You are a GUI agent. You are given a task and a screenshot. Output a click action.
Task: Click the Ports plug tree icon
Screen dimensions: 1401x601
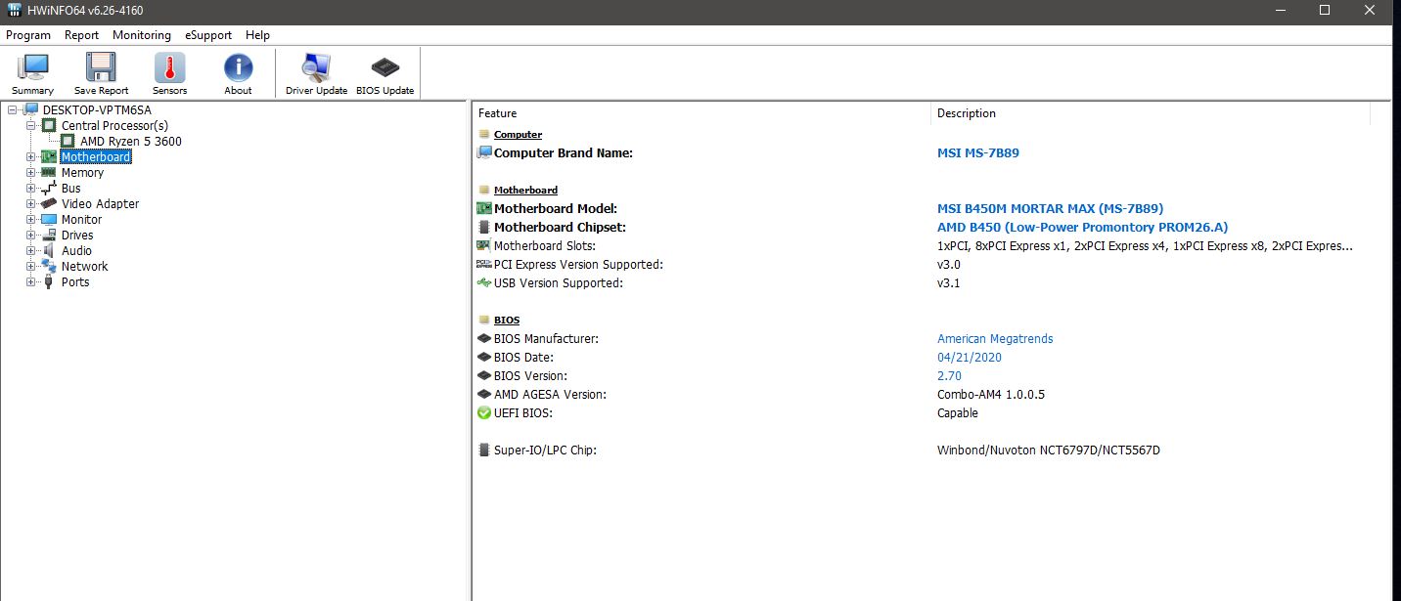[x=49, y=281]
